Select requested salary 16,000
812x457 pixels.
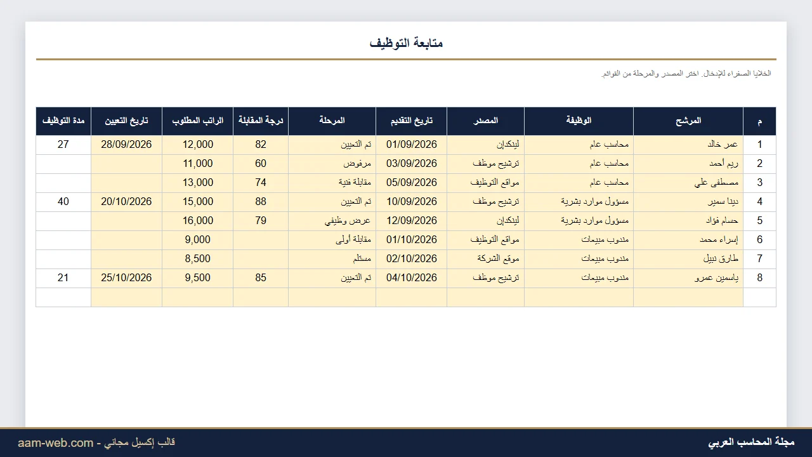[x=198, y=221]
